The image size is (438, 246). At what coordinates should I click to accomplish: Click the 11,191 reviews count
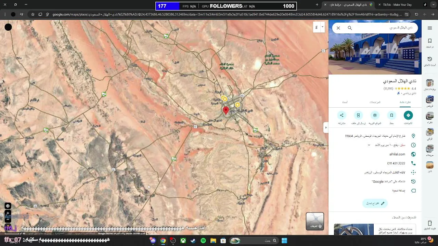(388, 88)
